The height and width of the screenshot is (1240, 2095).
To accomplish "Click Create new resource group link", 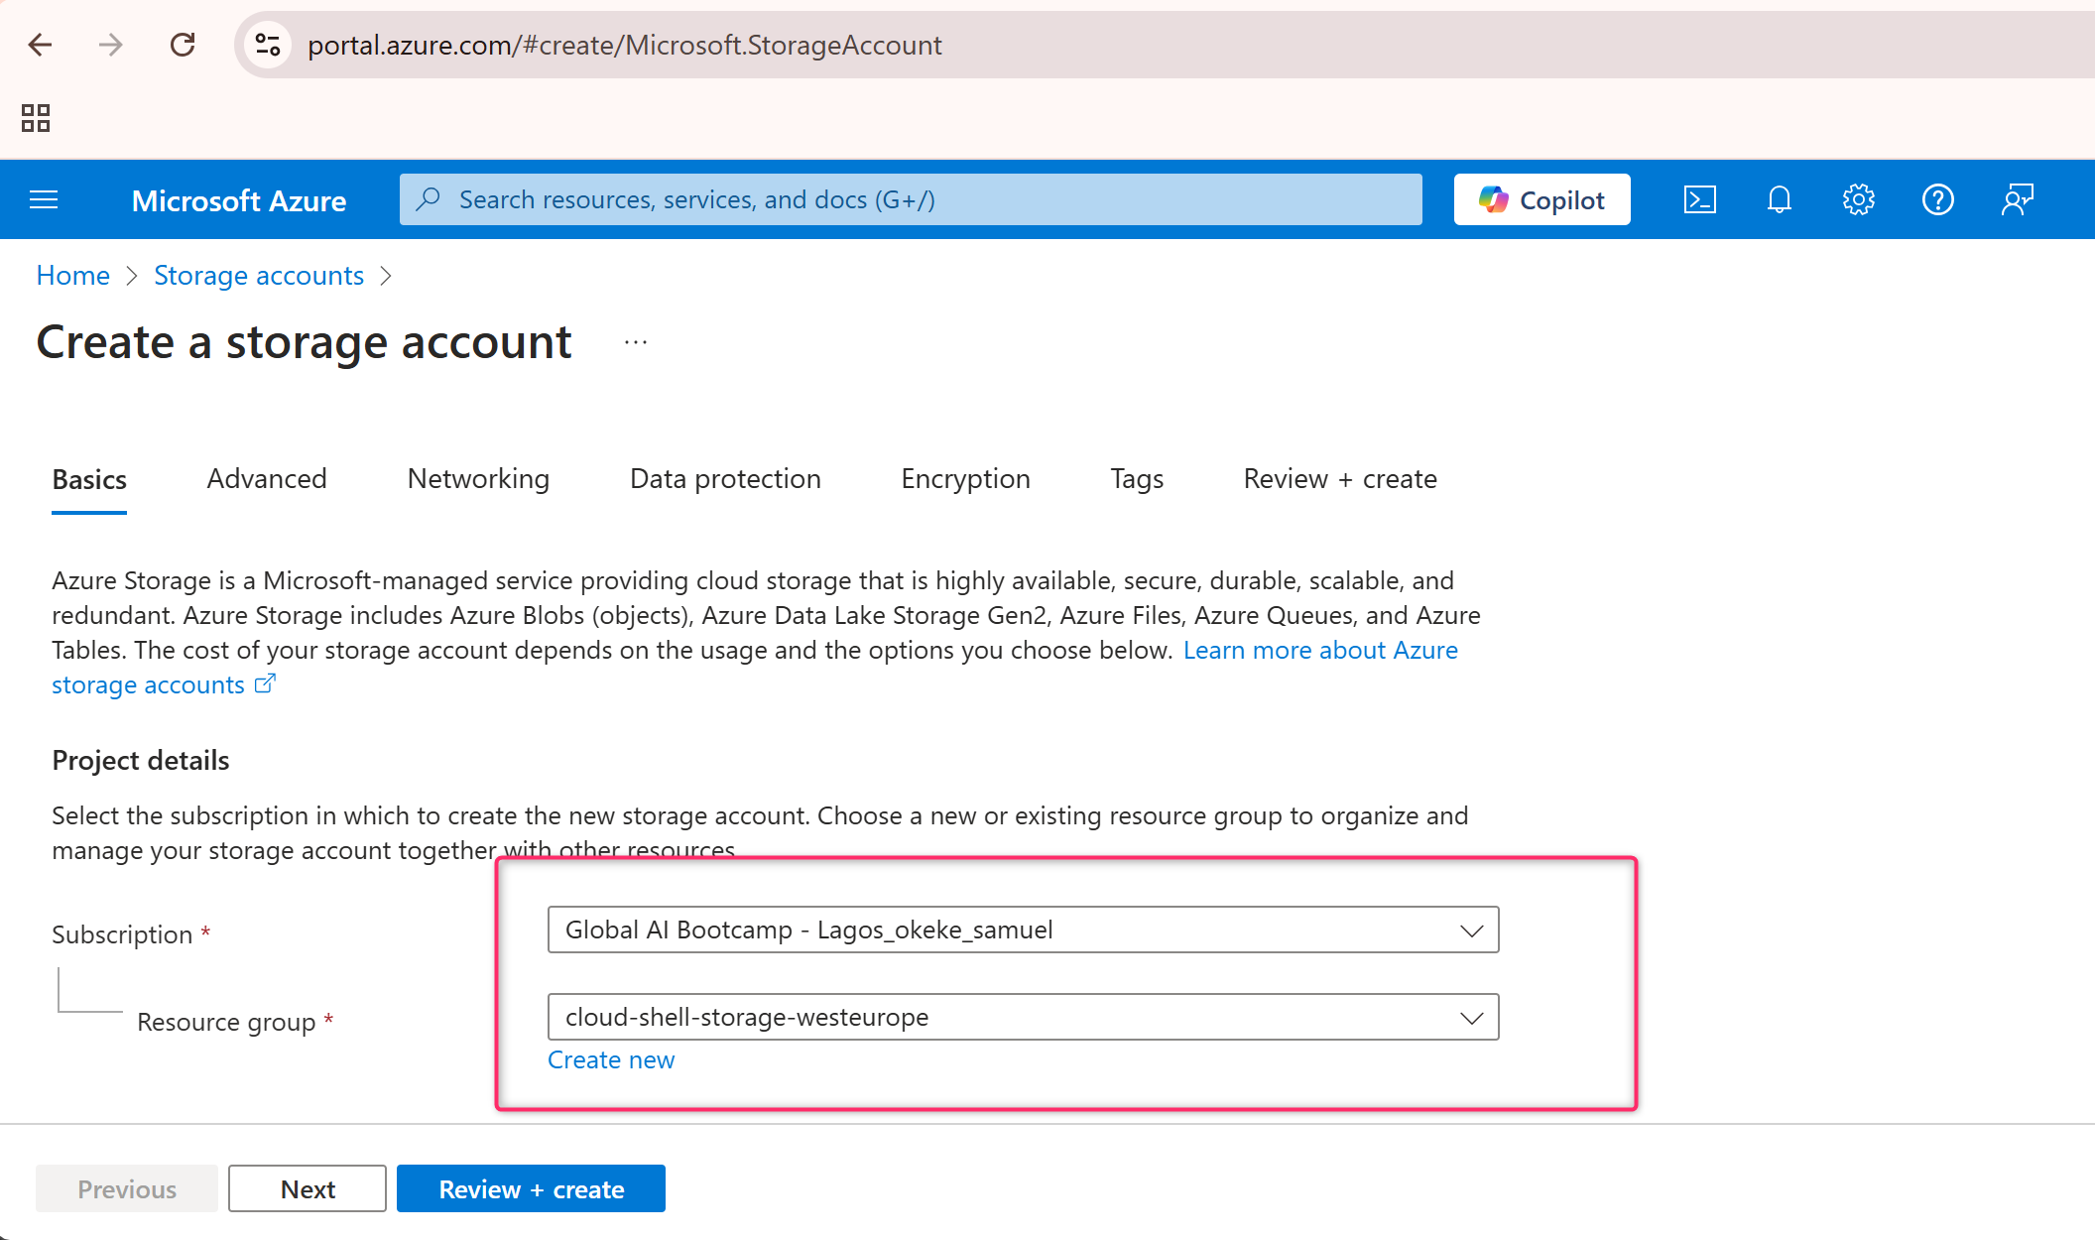I will click(611, 1060).
